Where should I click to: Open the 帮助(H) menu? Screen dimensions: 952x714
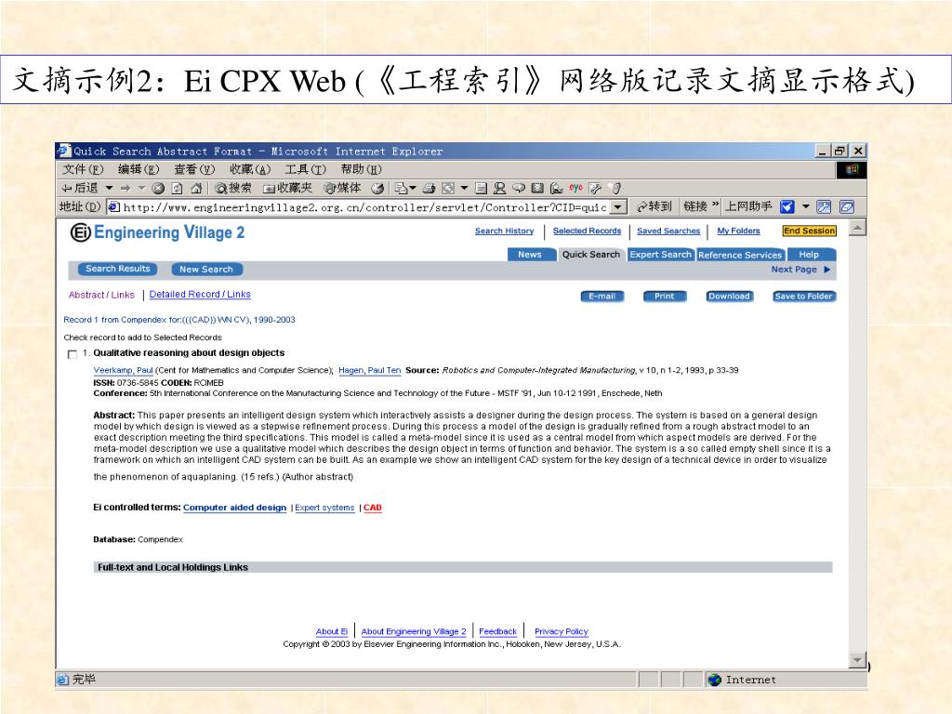[x=362, y=169]
